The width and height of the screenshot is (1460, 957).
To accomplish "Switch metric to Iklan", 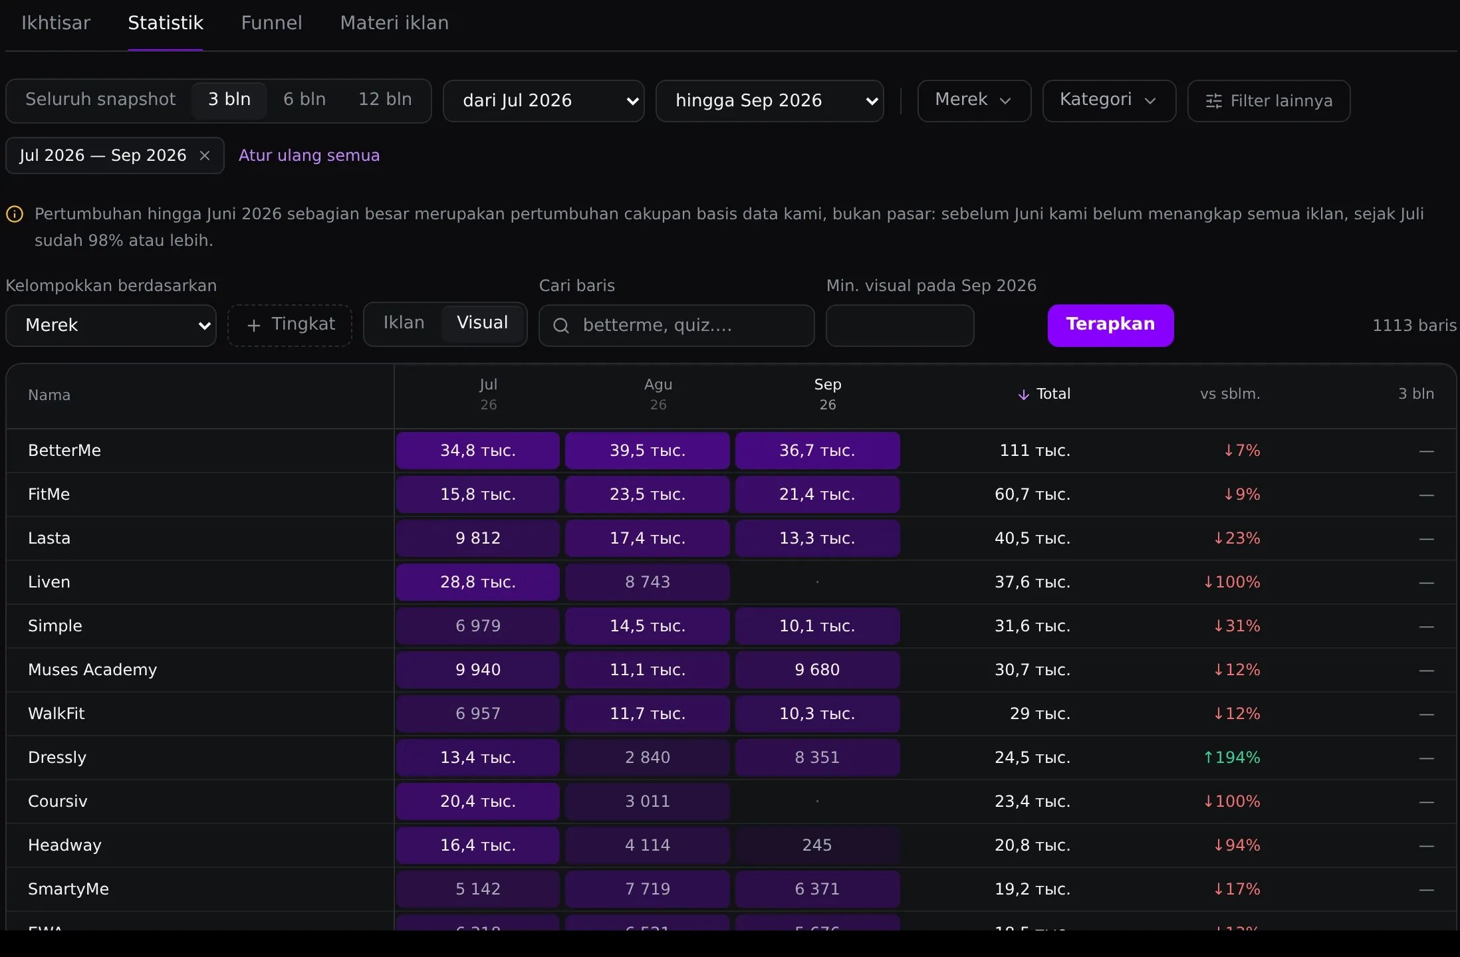I will [404, 323].
